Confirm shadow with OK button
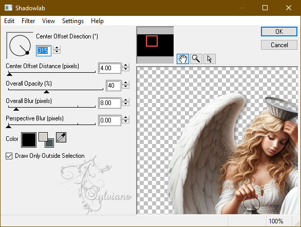This screenshot has width=301, height=227. [x=279, y=31]
